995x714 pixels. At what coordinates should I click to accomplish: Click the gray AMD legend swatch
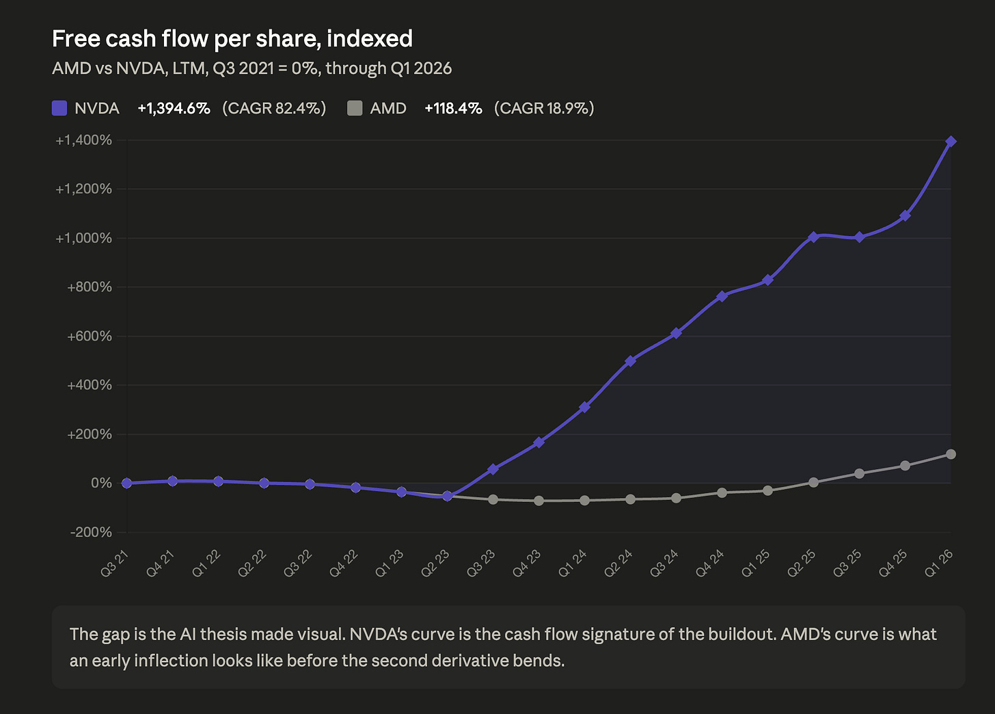(355, 108)
